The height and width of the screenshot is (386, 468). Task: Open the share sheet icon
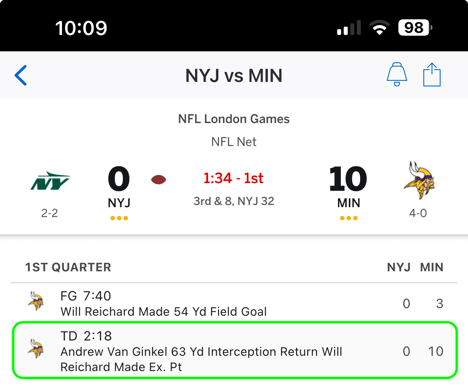pyautogui.click(x=432, y=75)
